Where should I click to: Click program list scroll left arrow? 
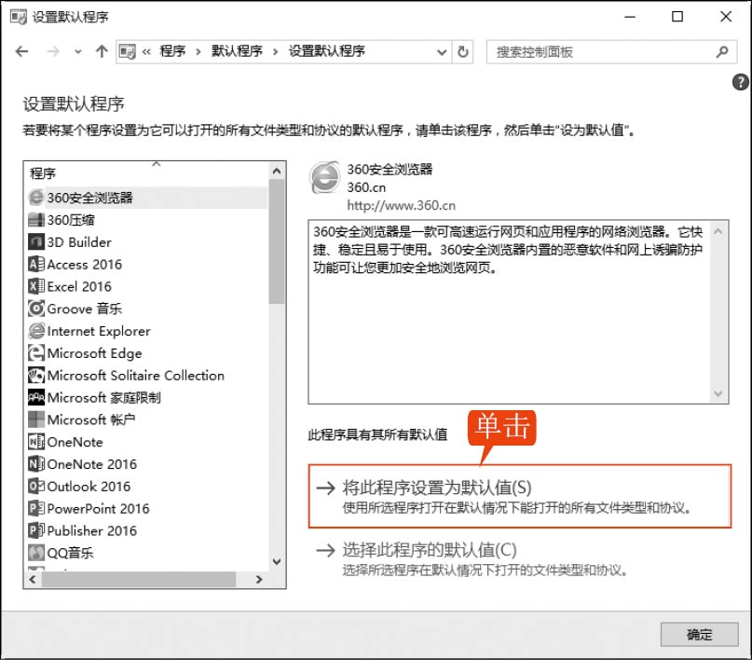tap(33, 580)
